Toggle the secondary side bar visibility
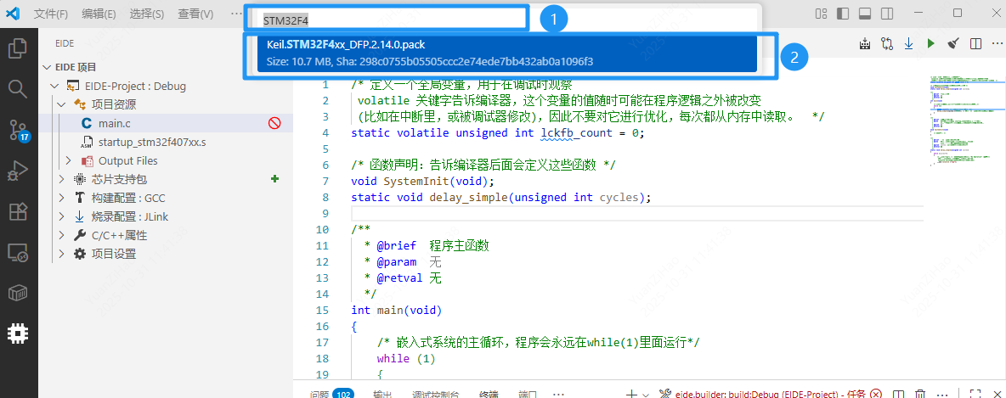This screenshot has height=398, width=1006. [x=887, y=14]
